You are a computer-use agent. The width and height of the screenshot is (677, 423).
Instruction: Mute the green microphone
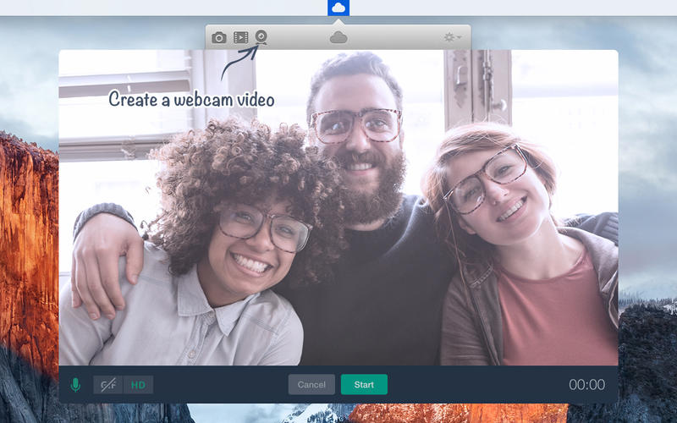[x=75, y=385]
